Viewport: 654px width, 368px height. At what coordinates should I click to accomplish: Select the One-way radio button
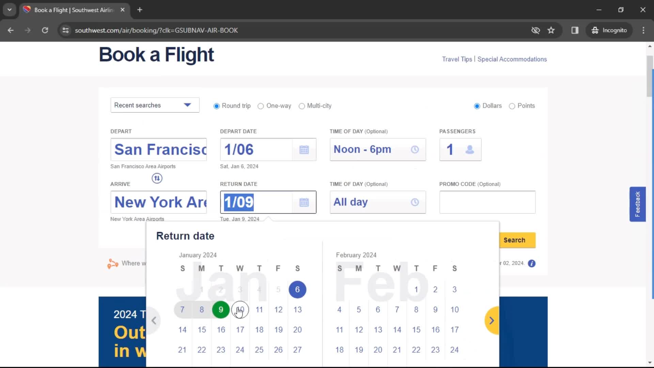tap(261, 106)
